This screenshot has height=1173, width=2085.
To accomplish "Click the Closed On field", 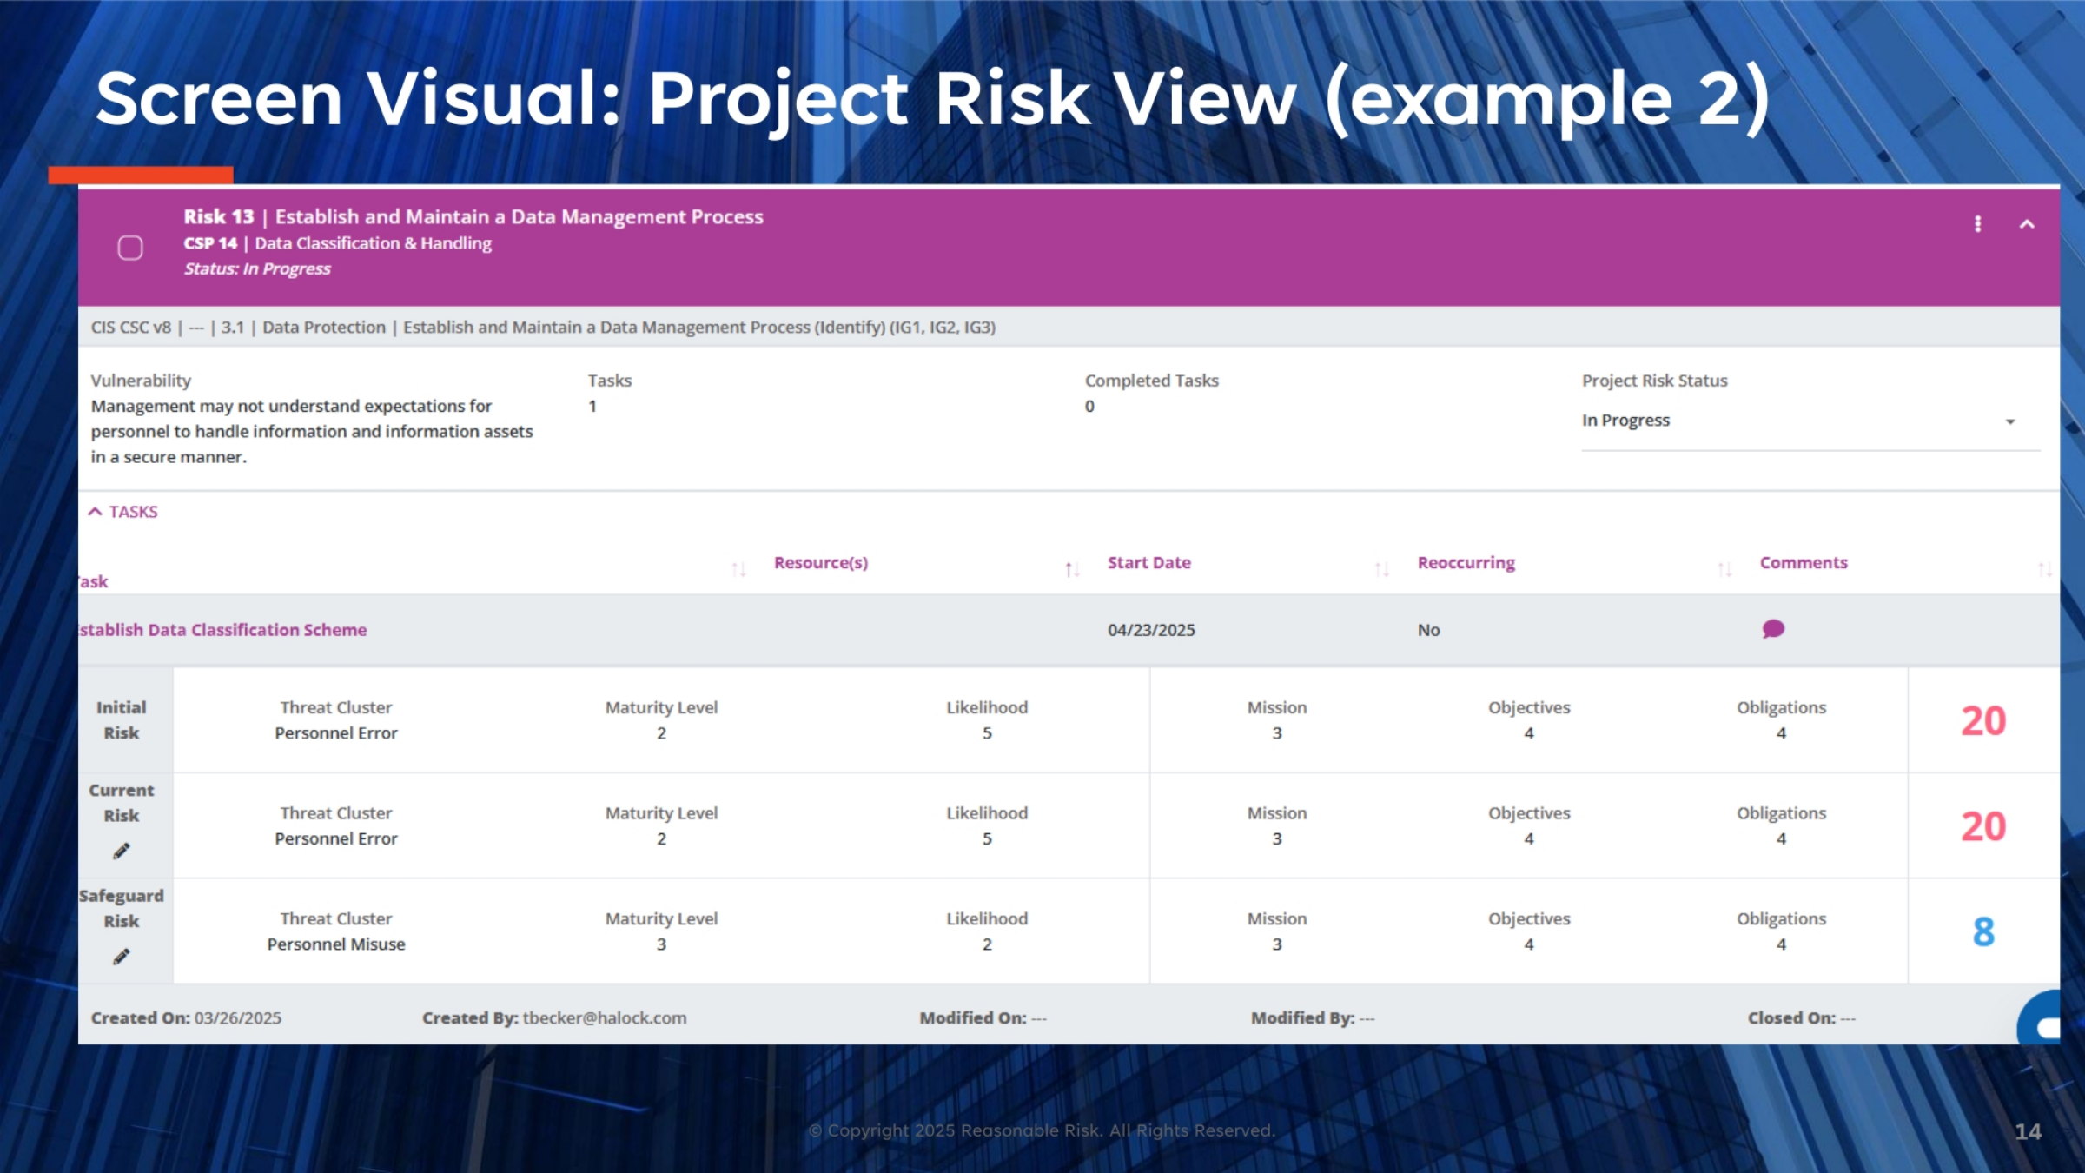I will (1802, 1018).
